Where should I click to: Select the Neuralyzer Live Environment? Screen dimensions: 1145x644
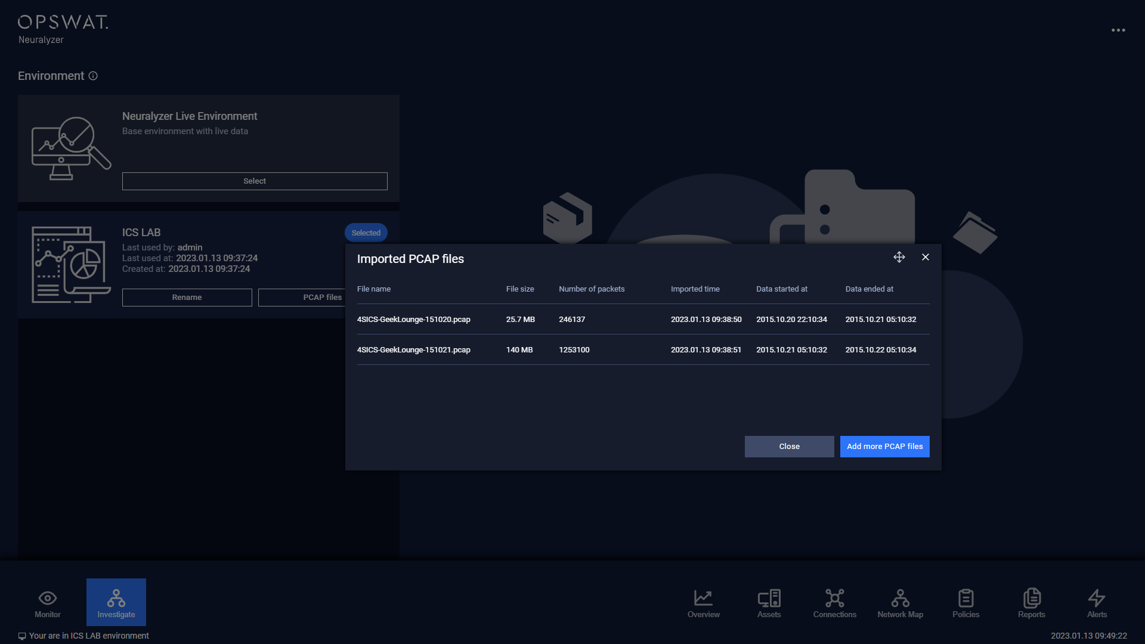point(255,181)
